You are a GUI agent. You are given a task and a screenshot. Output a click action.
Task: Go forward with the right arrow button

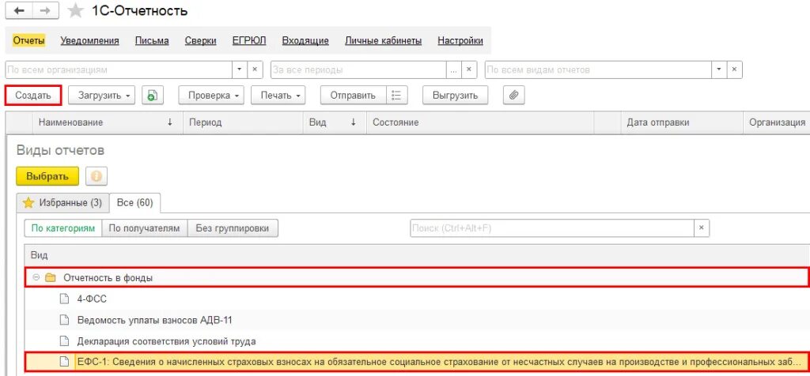45,10
